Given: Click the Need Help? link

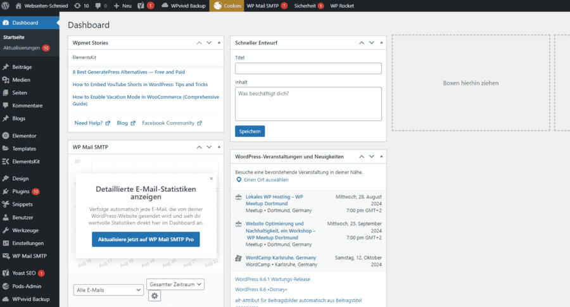Looking at the screenshot, I should [92, 123].
